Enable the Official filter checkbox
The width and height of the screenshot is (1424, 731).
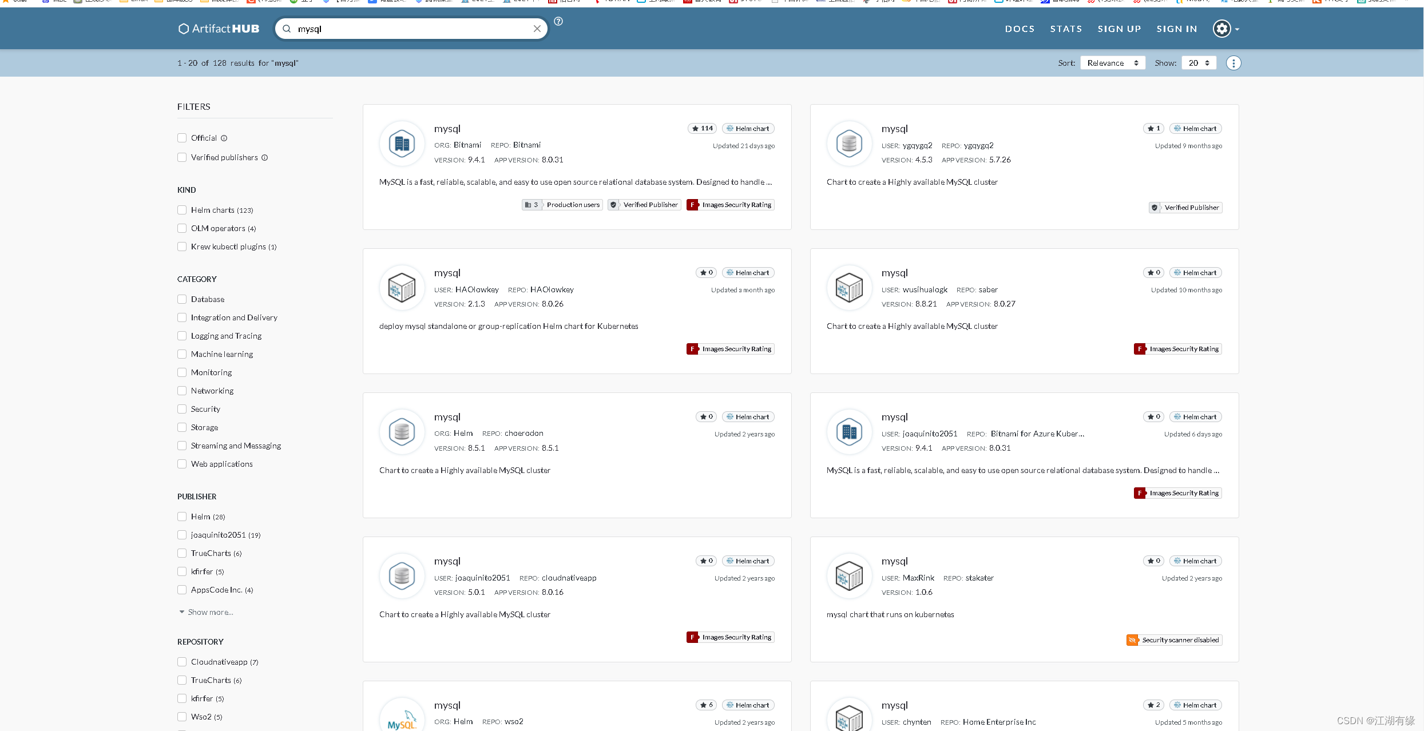[x=182, y=138]
